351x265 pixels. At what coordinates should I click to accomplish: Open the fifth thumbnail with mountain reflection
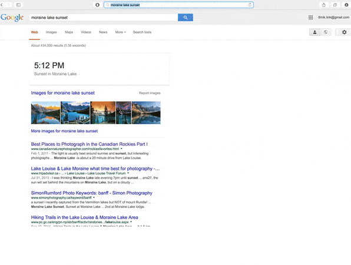tap(146, 113)
